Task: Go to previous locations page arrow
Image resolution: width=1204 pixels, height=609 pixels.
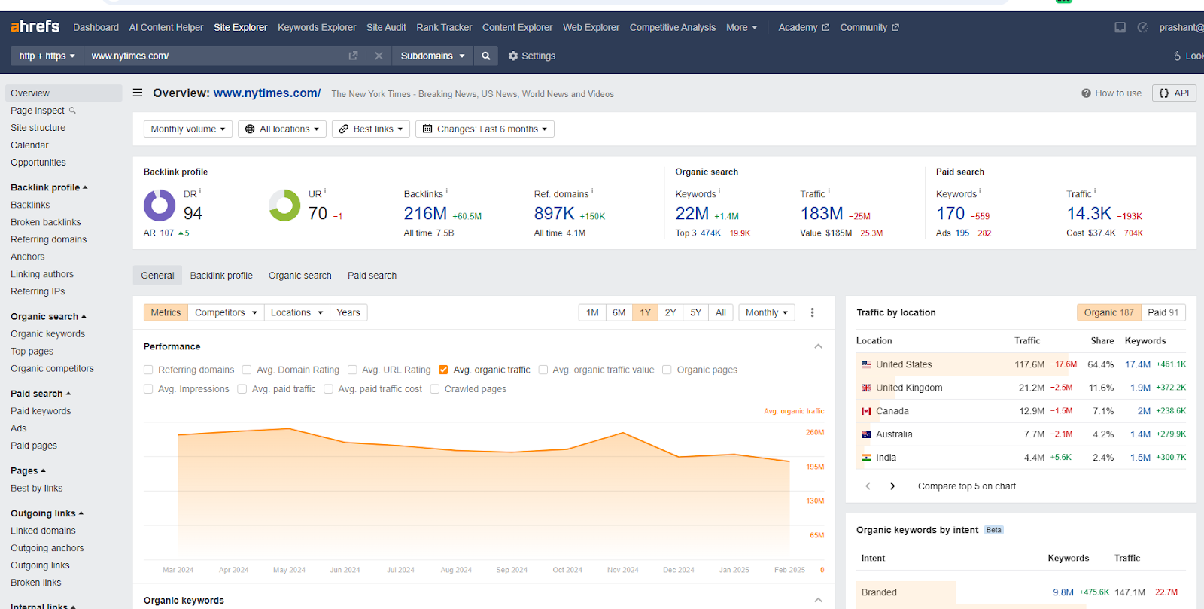Action: click(x=868, y=486)
